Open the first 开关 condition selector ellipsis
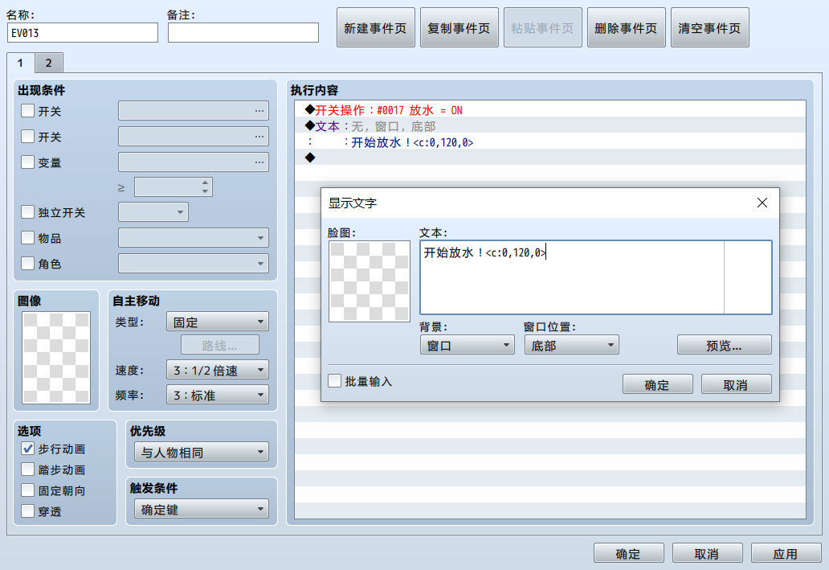This screenshot has width=829, height=570. (259, 111)
